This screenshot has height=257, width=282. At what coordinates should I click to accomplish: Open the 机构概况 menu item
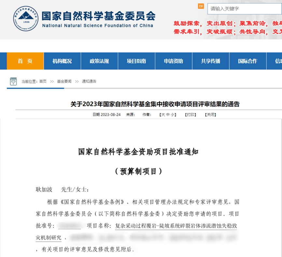(x=62, y=61)
